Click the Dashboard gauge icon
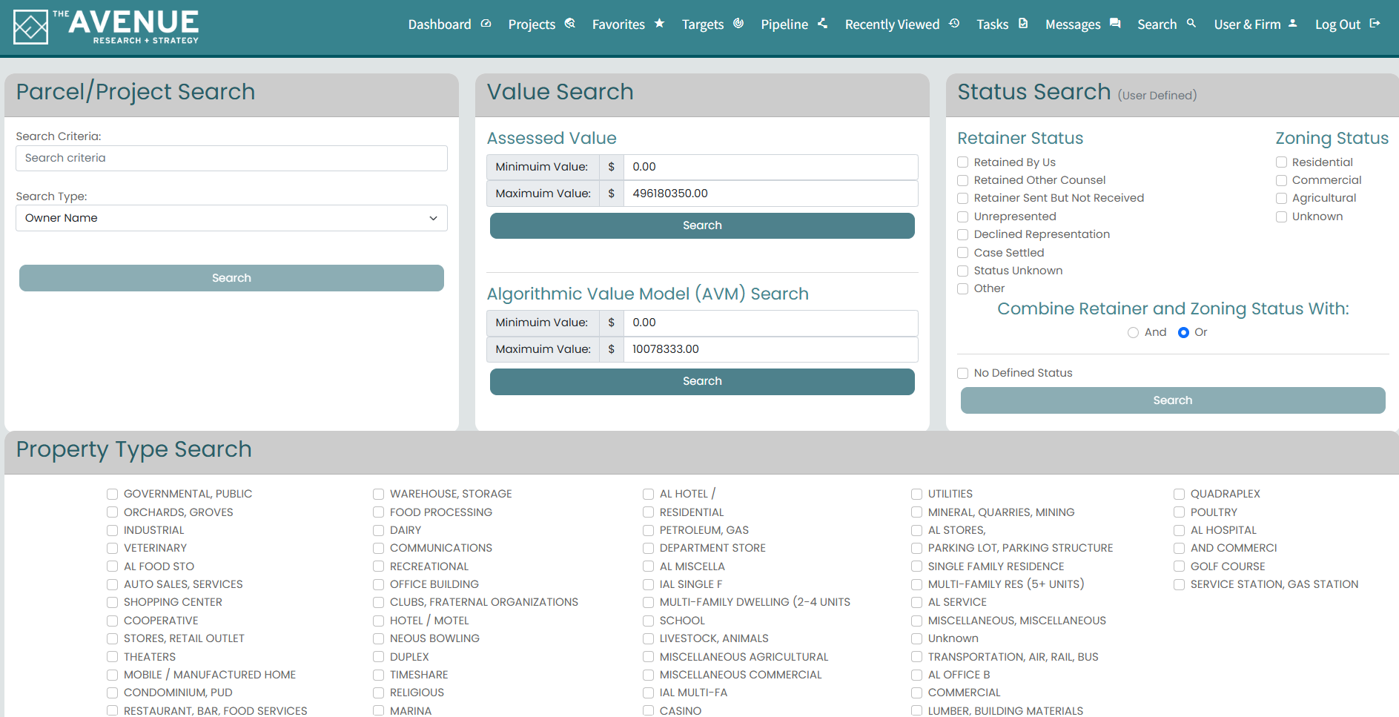 (x=486, y=24)
